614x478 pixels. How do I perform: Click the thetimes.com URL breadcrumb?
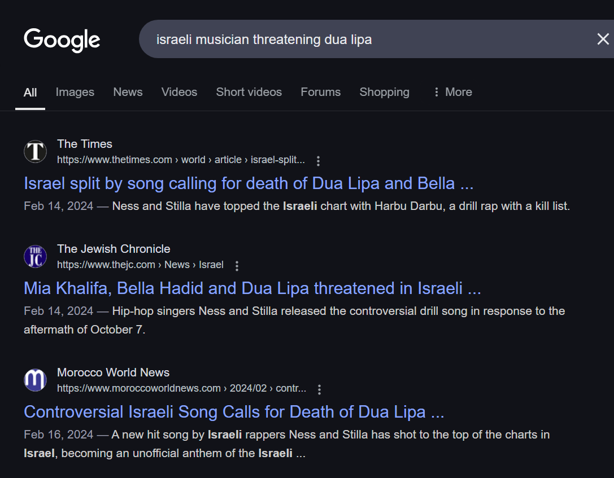pos(181,160)
